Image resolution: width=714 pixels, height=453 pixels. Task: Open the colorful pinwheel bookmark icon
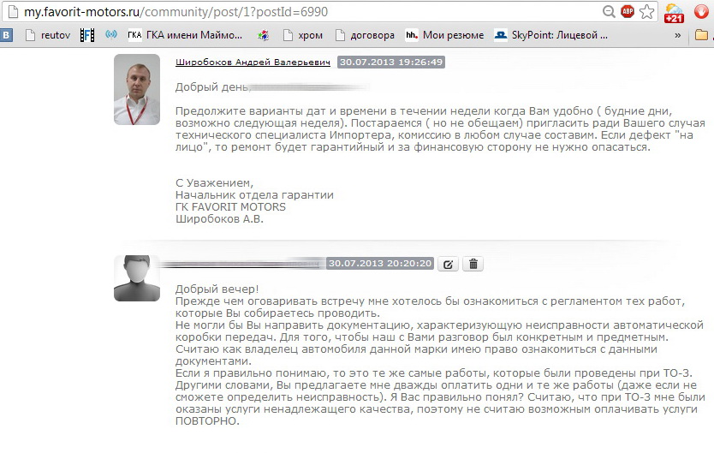tap(263, 35)
